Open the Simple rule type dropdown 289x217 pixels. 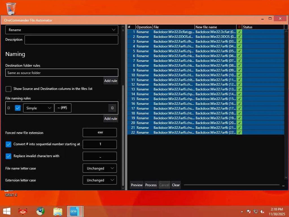pyautogui.click(x=38, y=108)
